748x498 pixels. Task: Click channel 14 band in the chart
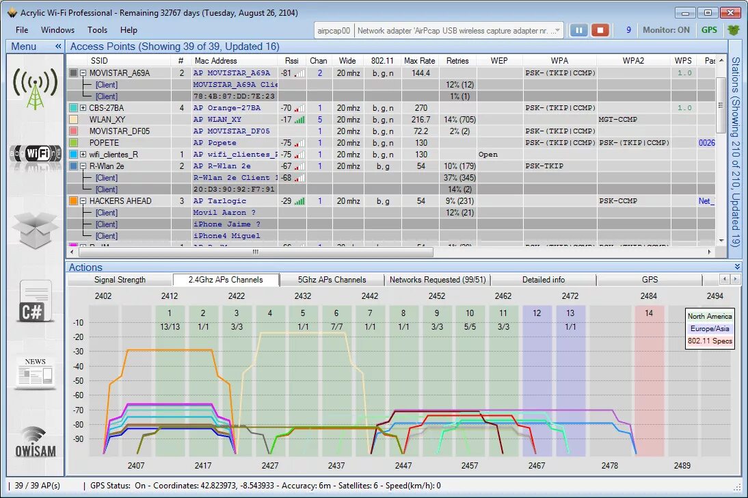(x=649, y=380)
